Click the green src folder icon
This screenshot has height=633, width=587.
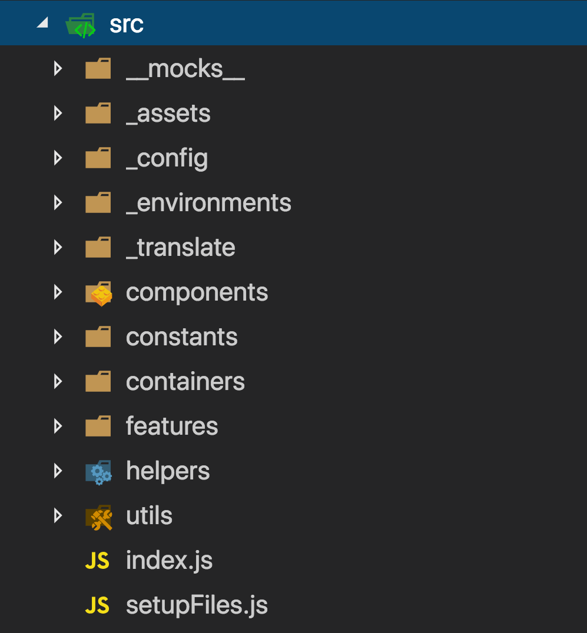81,25
